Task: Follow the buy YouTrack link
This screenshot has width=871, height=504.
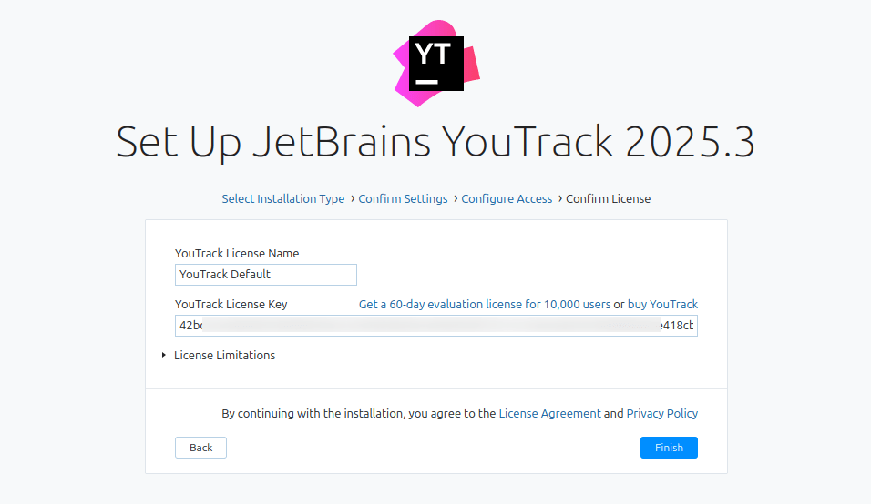Action: [662, 305]
